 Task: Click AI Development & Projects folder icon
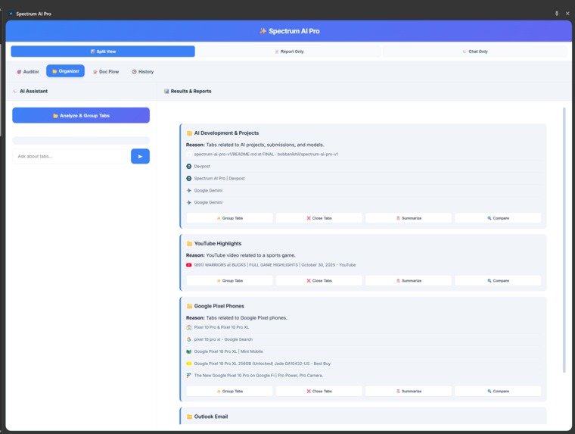click(190, 133)
